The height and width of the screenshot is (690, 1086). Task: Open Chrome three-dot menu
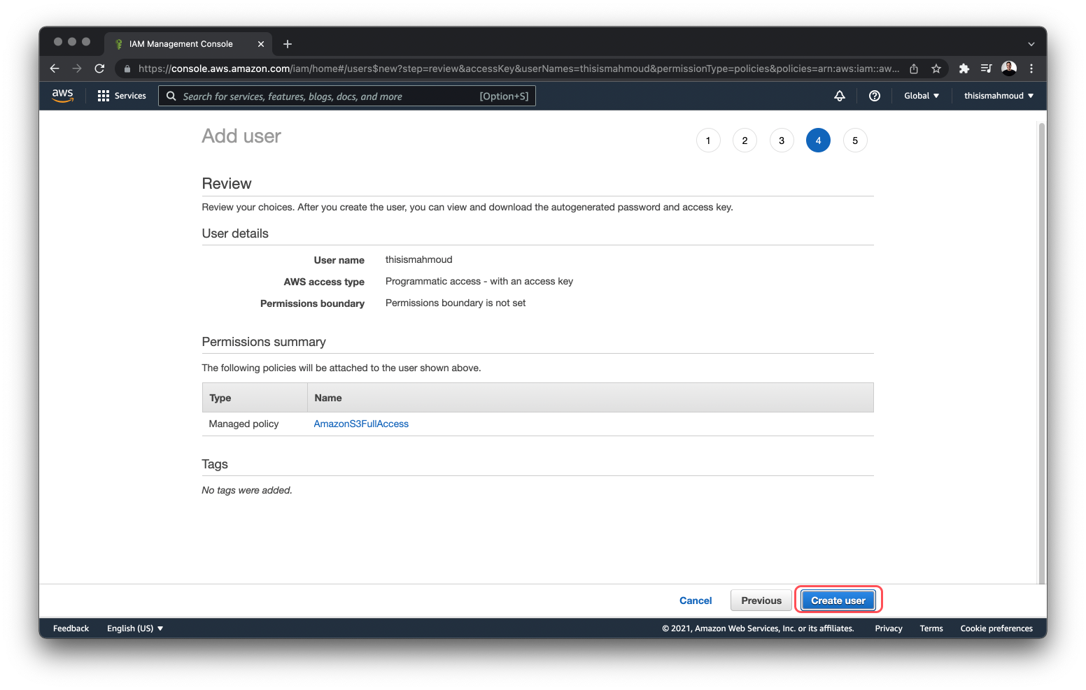click(x=1031, y=69)
